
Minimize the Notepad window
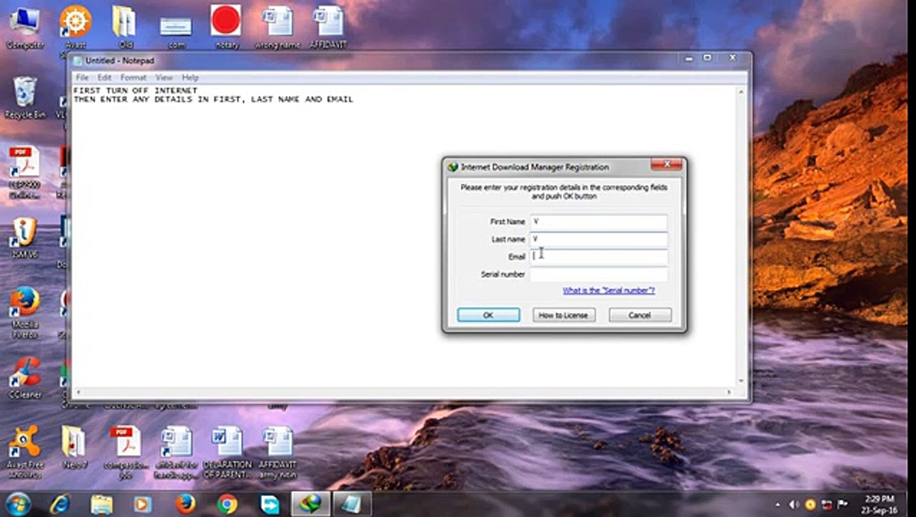click(x=689, y=58)
